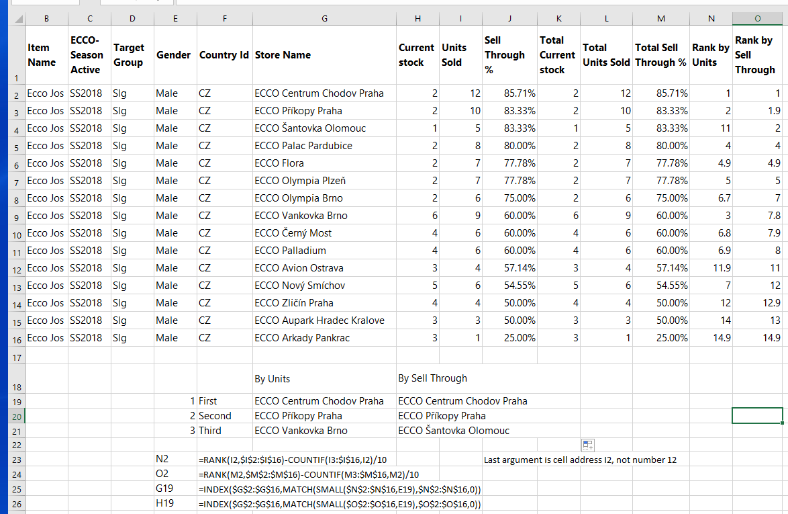Select cell 'ECCO Palac Pardubice'
This screenshot has height=514, width=788.
[324, 145]
